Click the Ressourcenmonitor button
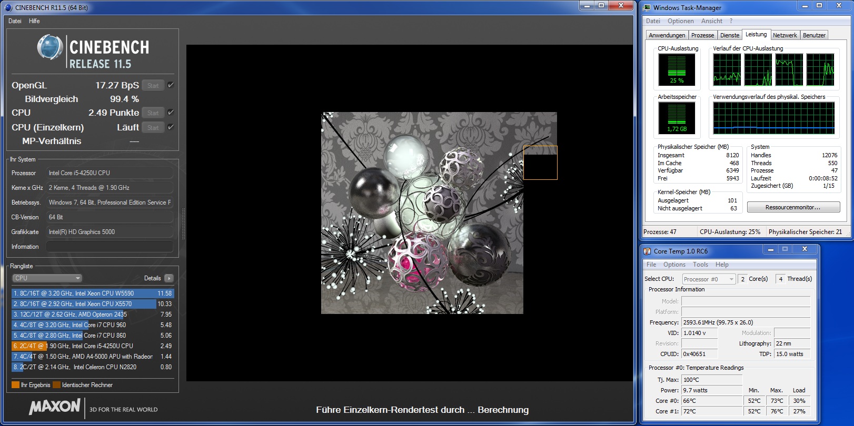 793,207
